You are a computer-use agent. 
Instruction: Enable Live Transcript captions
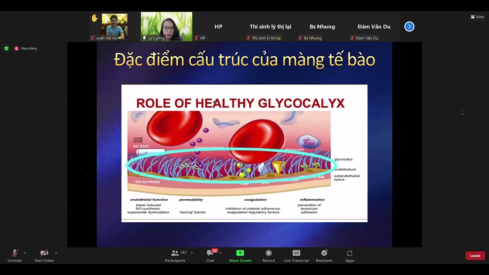click(296, 256)
